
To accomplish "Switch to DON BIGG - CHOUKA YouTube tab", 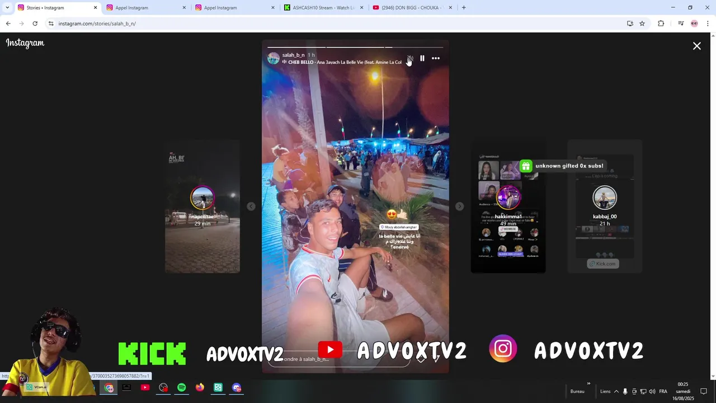I will coord(413,8).
